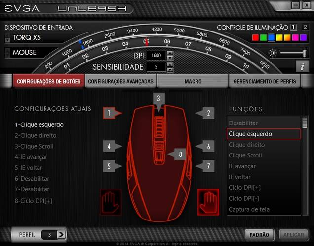
Task: Decrease Sensibilidade with down arrow
Action: (170, 69)
